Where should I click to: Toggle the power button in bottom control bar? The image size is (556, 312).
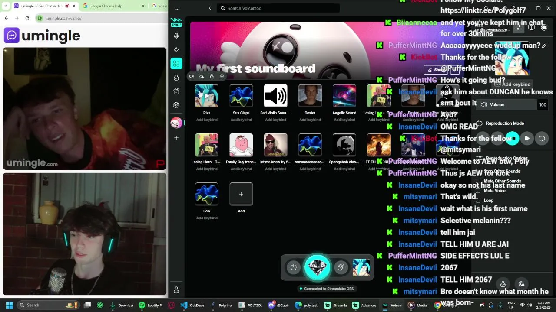294,267
